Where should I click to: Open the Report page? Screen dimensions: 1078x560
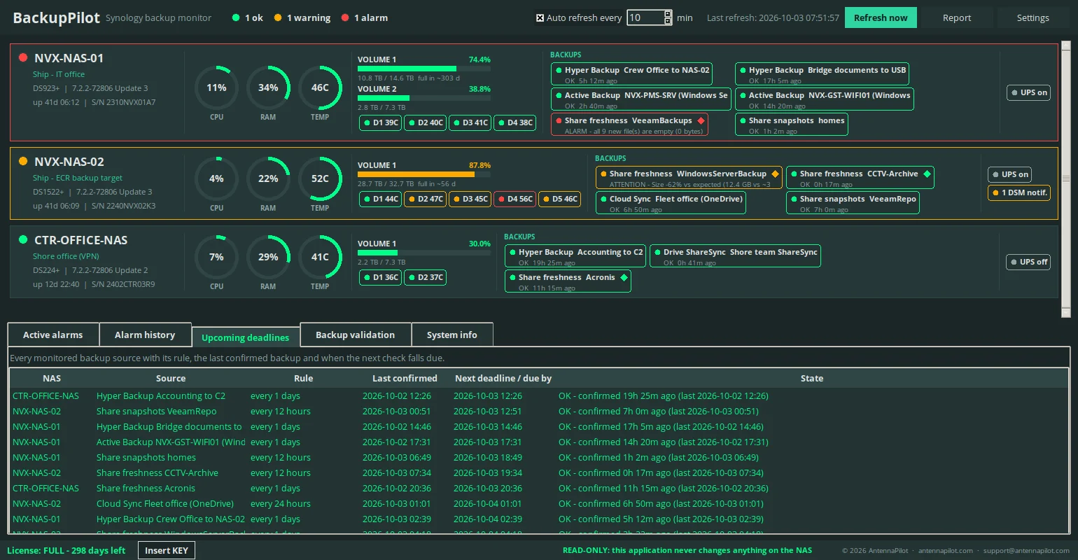click(957, 17)
